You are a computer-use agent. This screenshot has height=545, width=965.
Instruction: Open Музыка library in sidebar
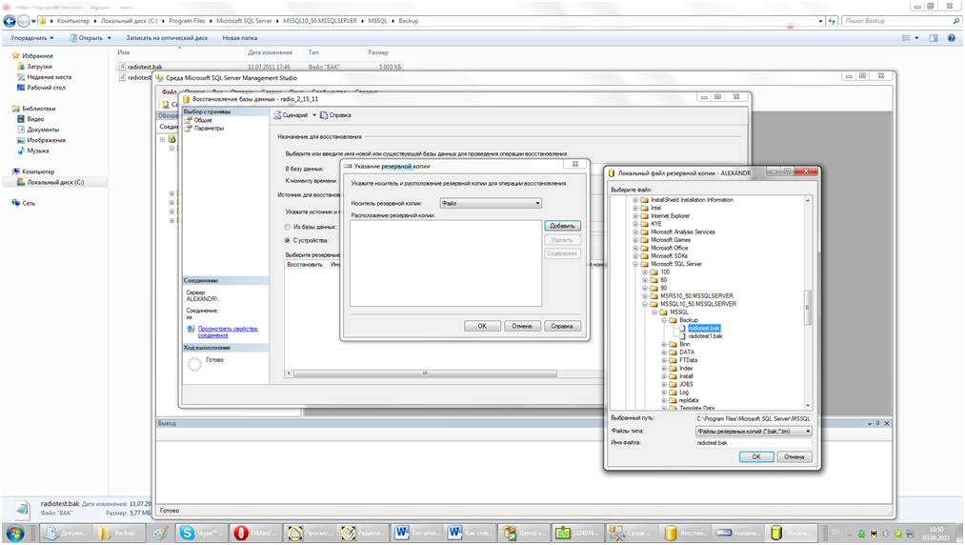pos(37,151)
